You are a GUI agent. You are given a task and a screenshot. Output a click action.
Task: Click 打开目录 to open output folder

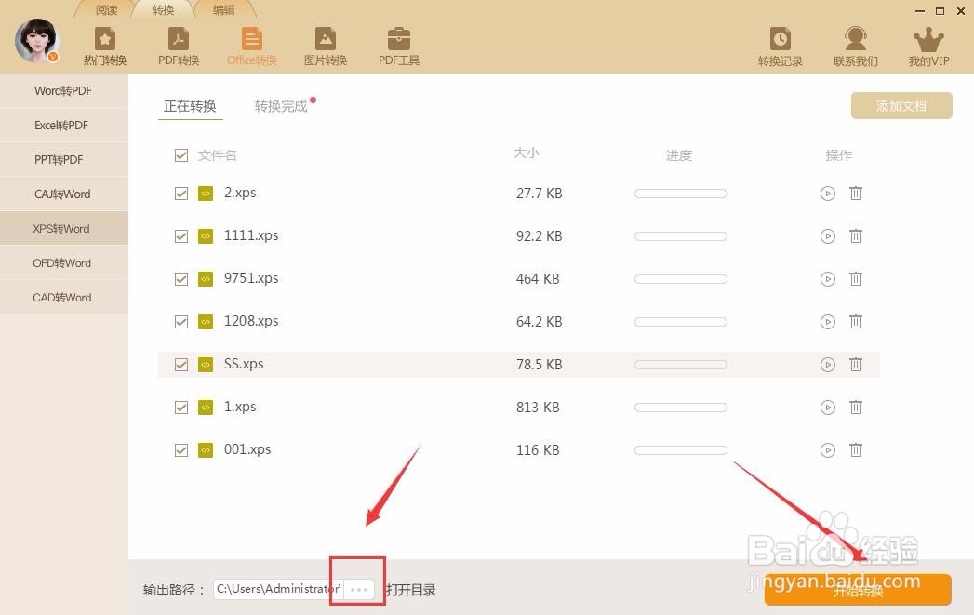[x=410, y=589]
